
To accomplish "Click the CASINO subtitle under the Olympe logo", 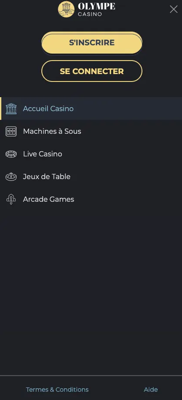I will coord(90,14).
